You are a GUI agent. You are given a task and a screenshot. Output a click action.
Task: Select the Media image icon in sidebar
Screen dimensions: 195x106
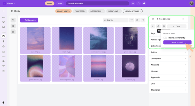tap(3, 36)
